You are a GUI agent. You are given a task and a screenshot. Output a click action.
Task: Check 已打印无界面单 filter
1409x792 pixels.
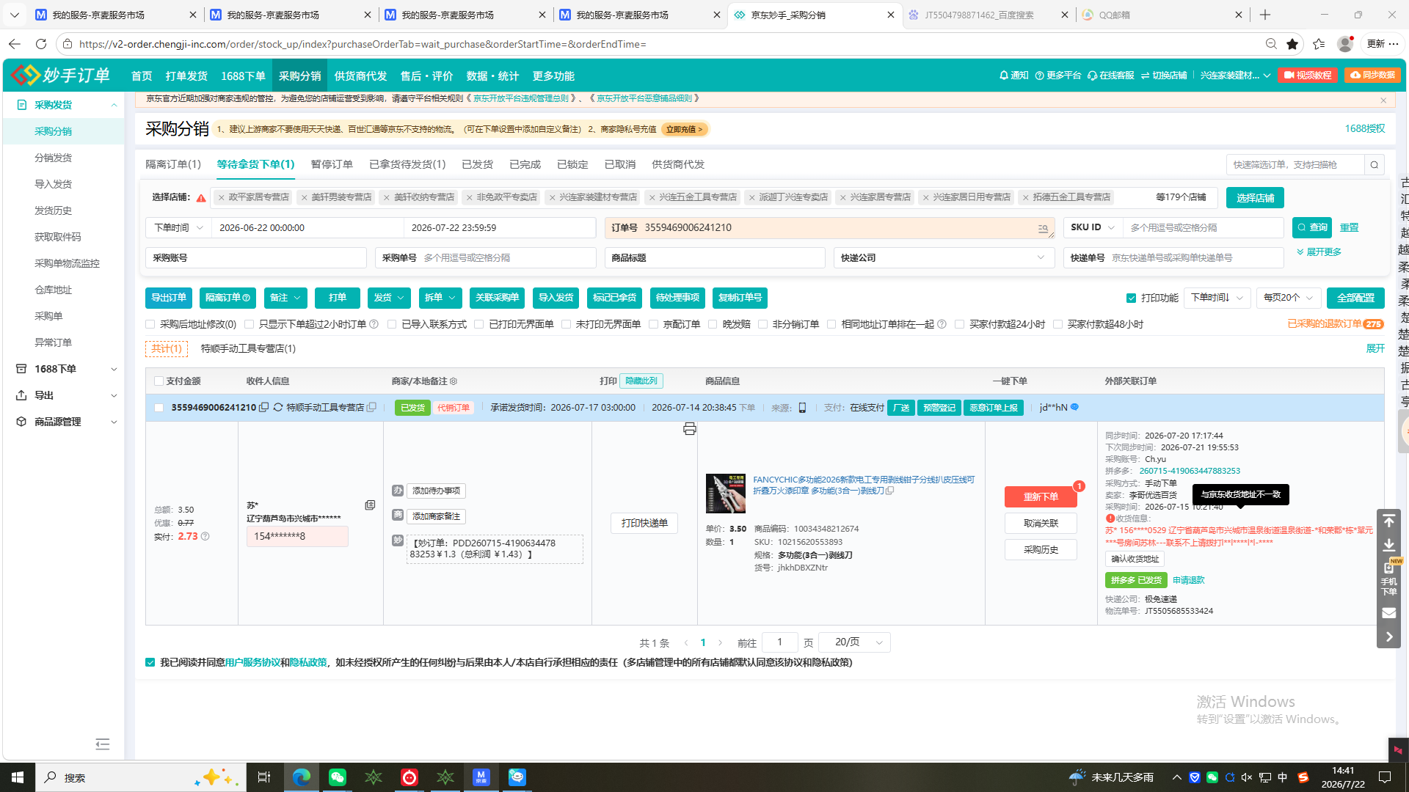point(479,324)
